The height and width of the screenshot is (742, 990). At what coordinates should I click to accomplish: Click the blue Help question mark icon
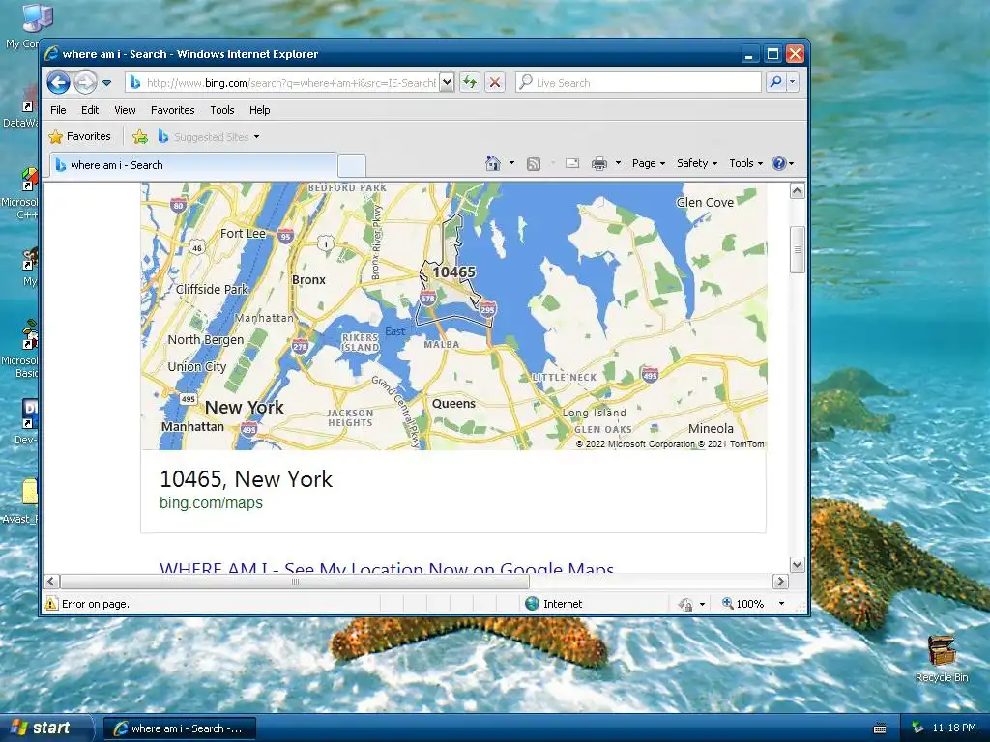pos(779,163)
